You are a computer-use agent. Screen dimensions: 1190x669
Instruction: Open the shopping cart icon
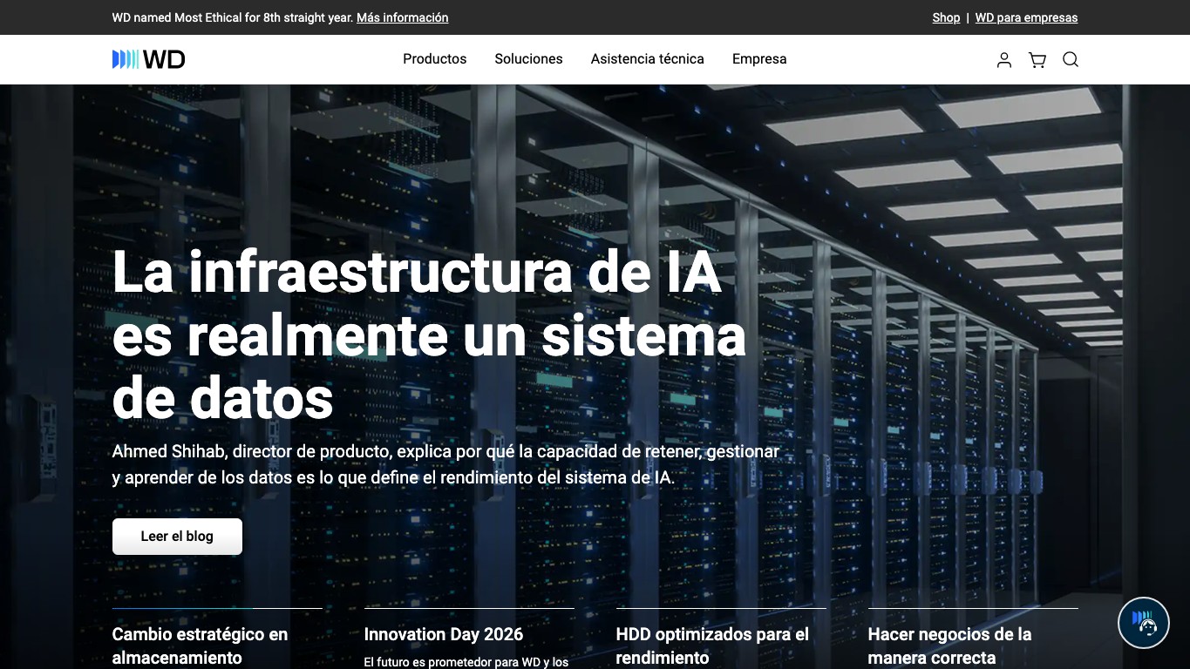pos(1037,59)
